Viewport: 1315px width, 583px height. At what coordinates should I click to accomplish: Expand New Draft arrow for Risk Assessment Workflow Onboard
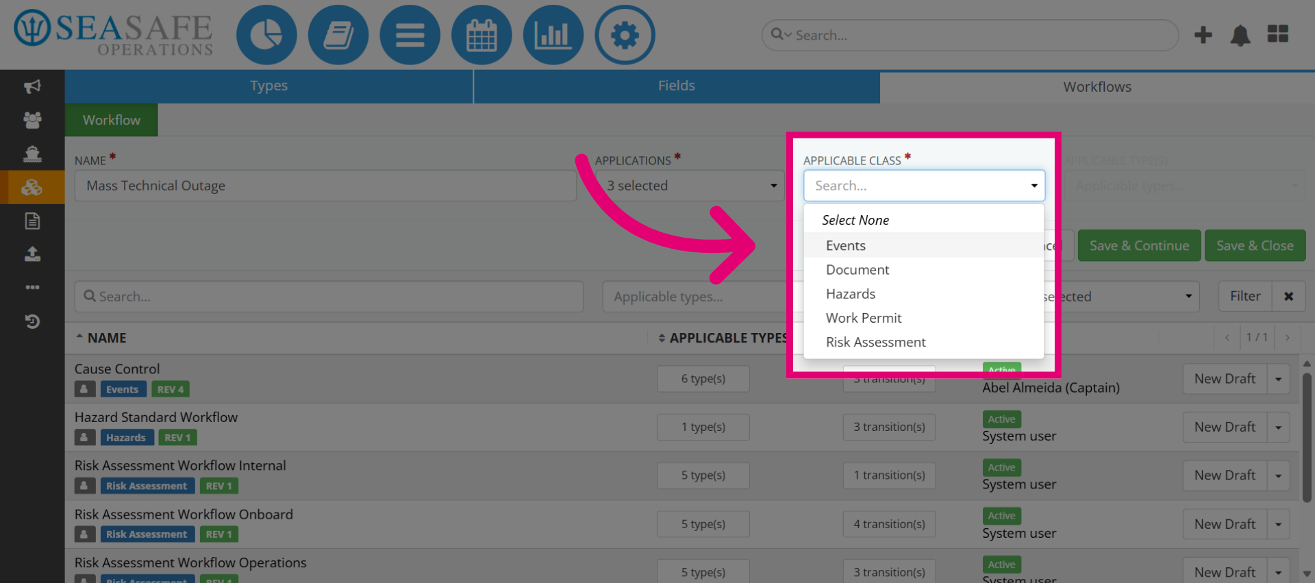(1279, 524)
